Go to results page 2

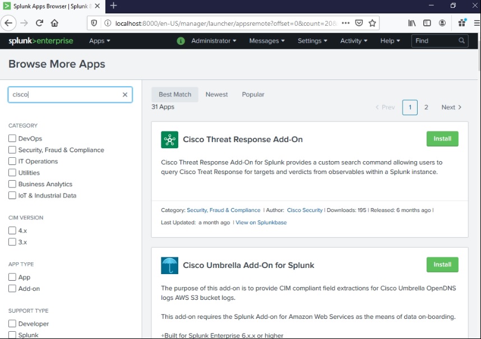[x=426, y=107]
